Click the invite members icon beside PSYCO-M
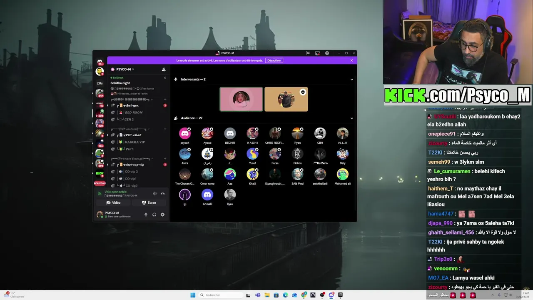This screenshot has width=533, height=300. tap(164, 69)
